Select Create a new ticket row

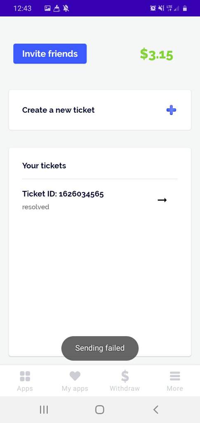(x=100, y=110)
